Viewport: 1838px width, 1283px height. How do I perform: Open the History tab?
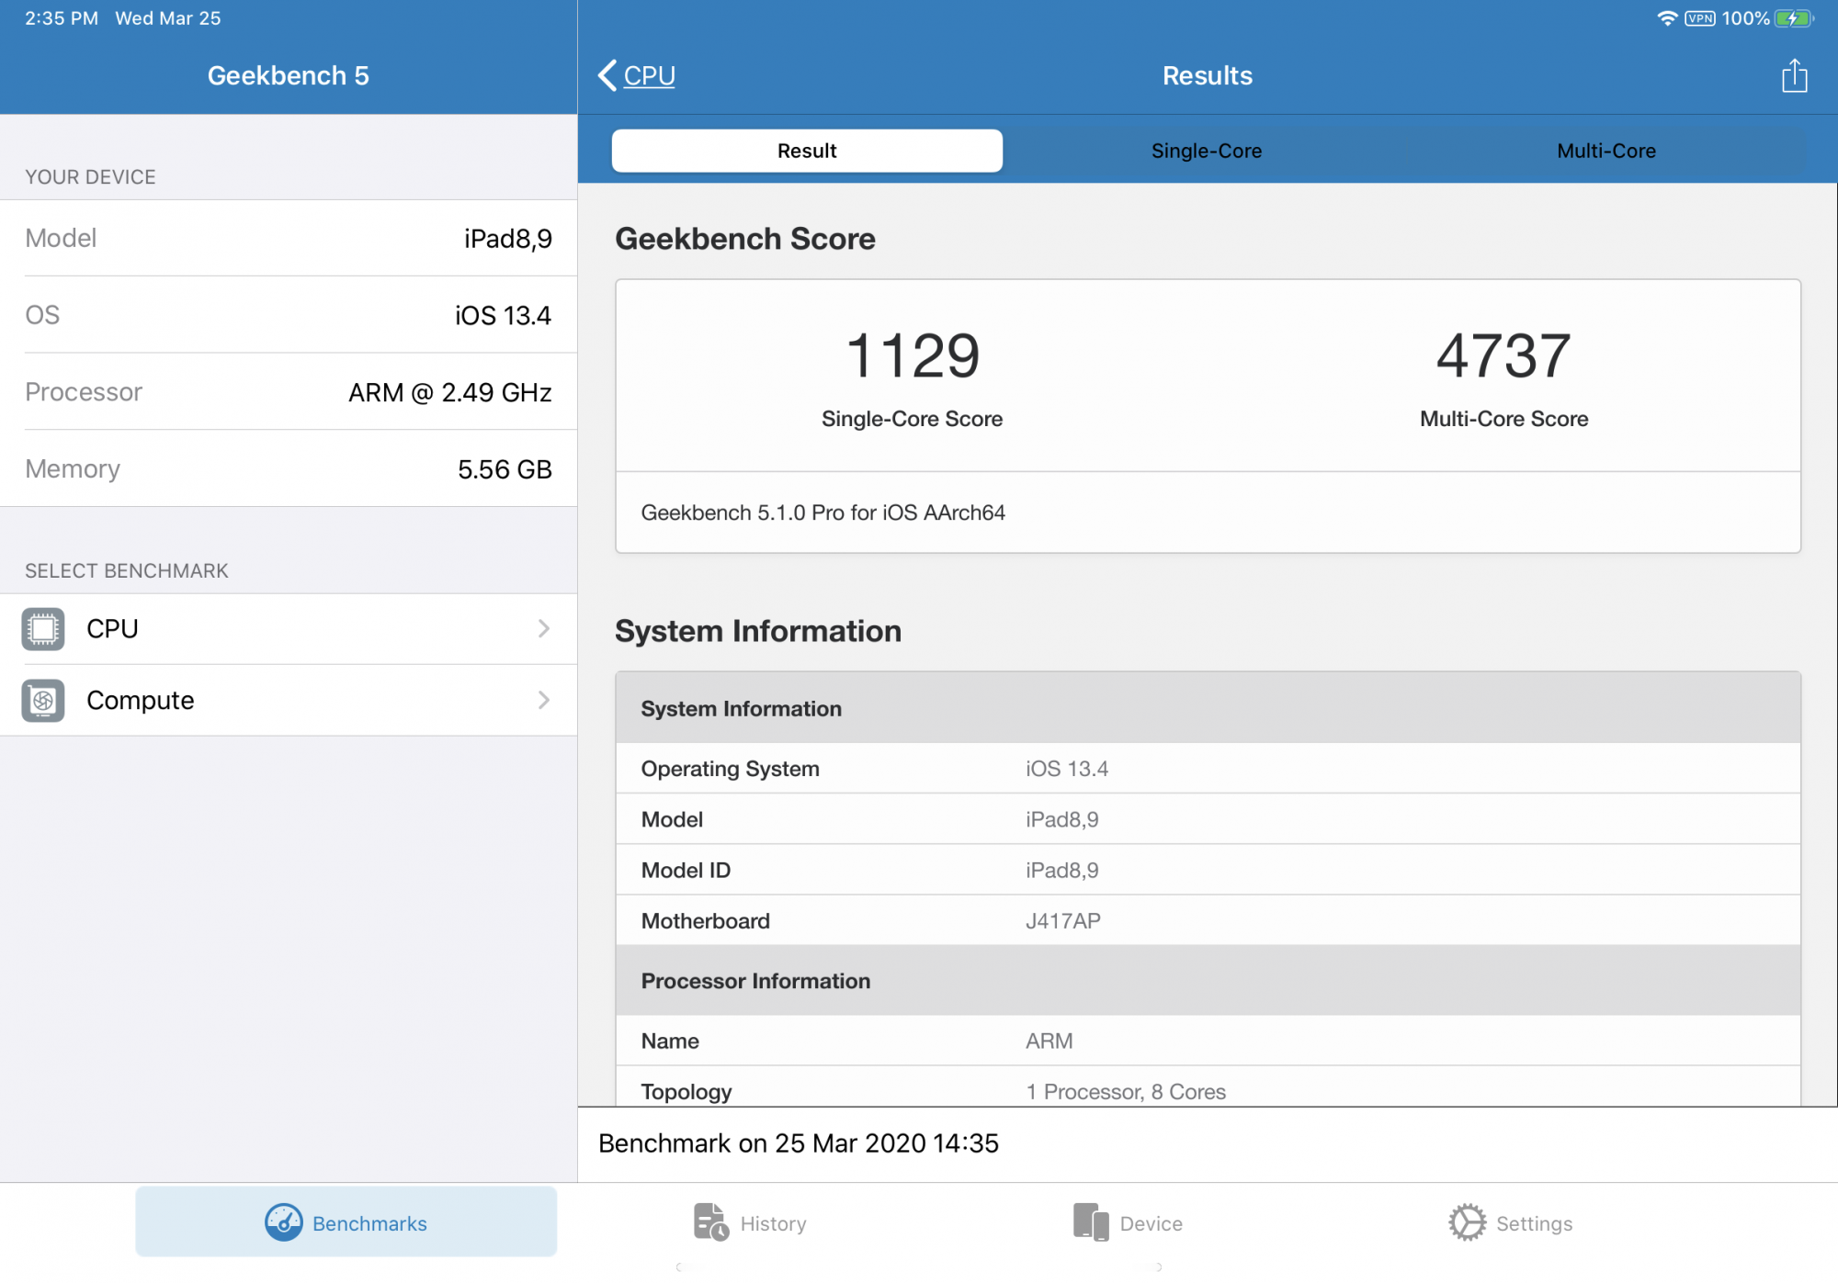[x=750, y=1222]
